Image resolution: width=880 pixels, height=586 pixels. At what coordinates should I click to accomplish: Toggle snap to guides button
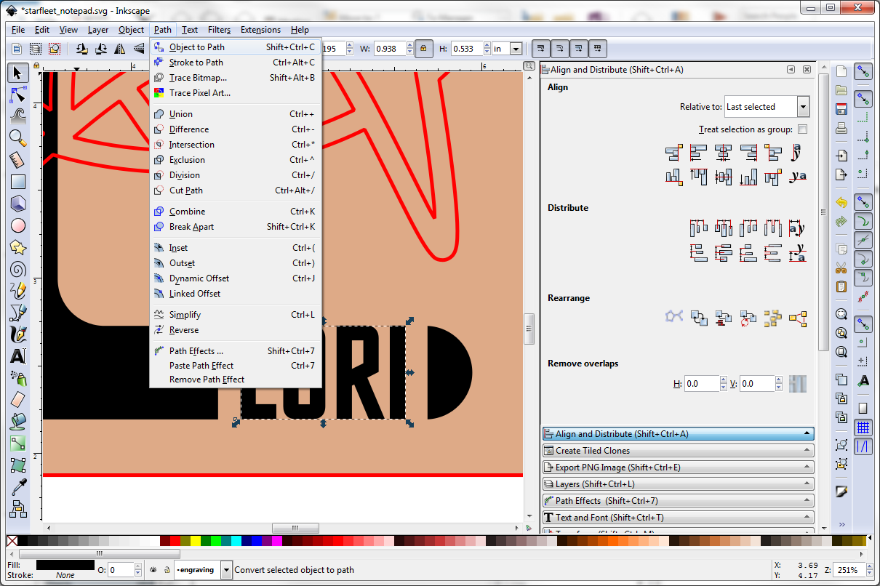click(863, 446)
